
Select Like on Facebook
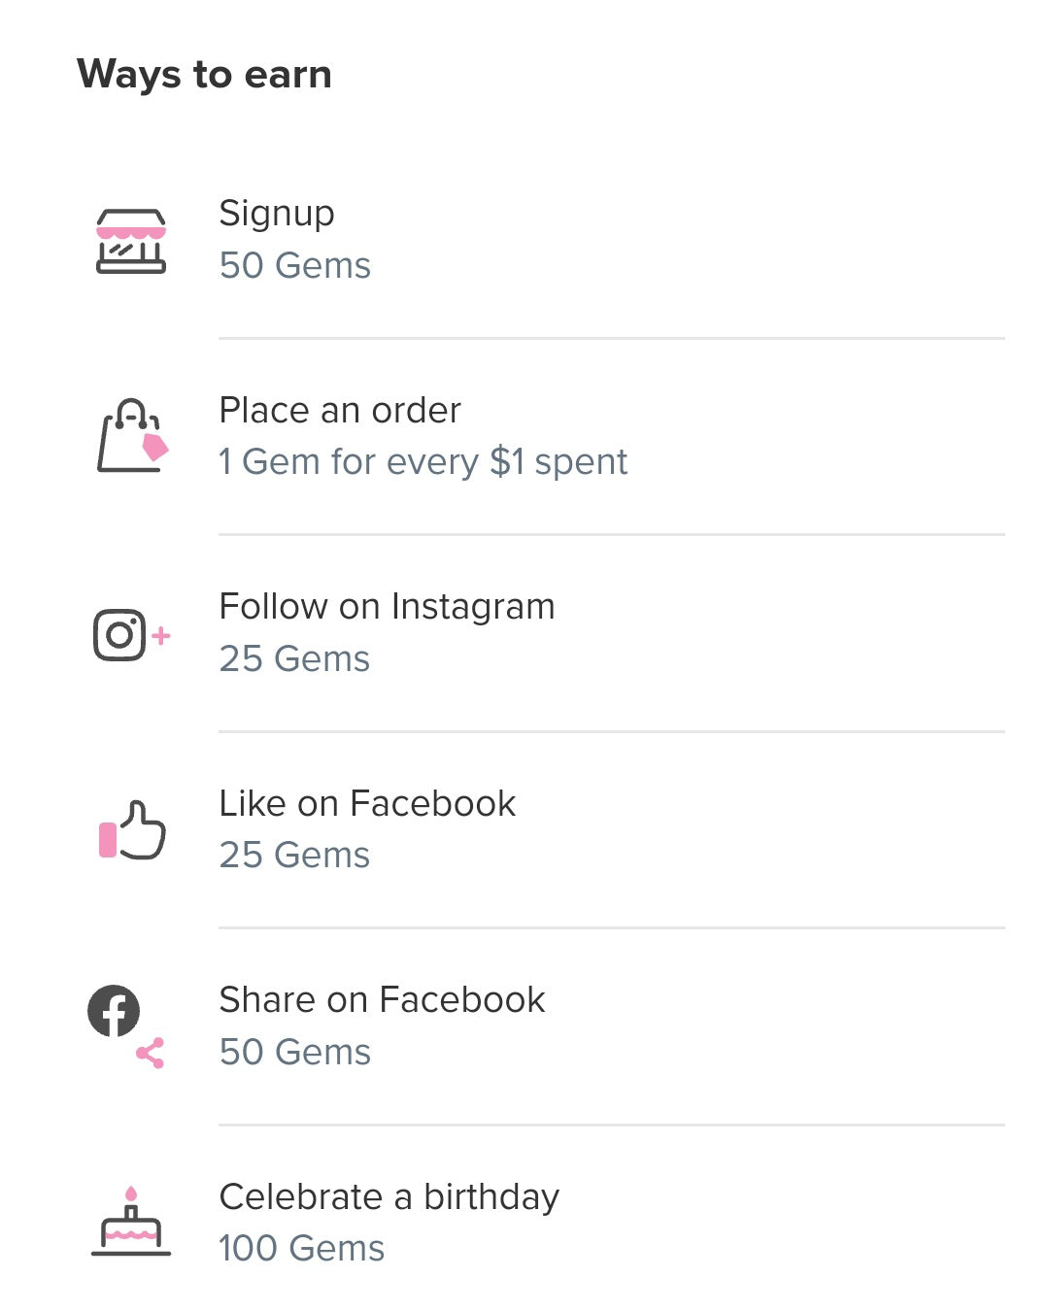pyautogui.click(x=367, y=804)
